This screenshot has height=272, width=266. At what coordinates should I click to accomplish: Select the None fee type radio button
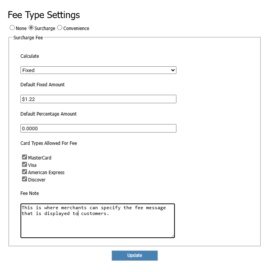(x=12, y=28)
